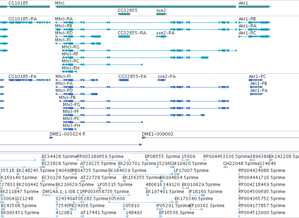Click the Akt1-RC transcript label
Viewport: 299px width, 218px height.
pos(247,33)
